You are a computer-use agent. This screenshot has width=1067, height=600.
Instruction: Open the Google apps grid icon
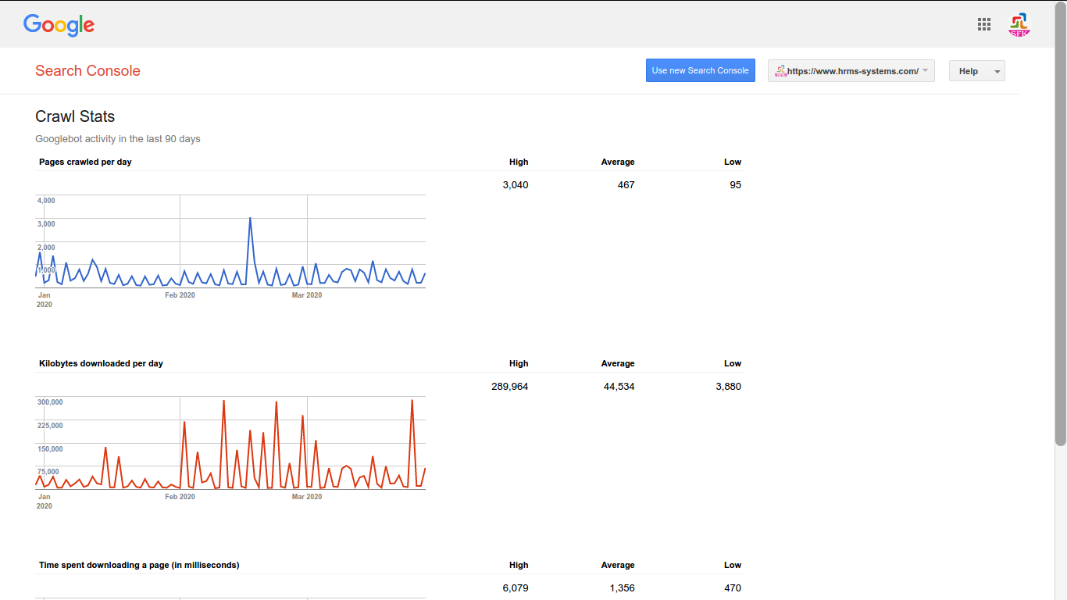984,24
